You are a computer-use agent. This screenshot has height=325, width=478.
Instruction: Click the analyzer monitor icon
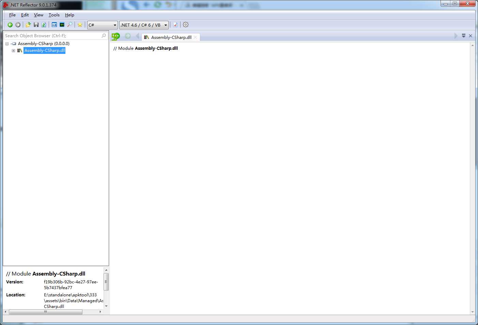pos(62,25)
